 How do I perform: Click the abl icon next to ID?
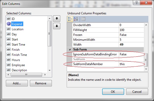point(8,19)
